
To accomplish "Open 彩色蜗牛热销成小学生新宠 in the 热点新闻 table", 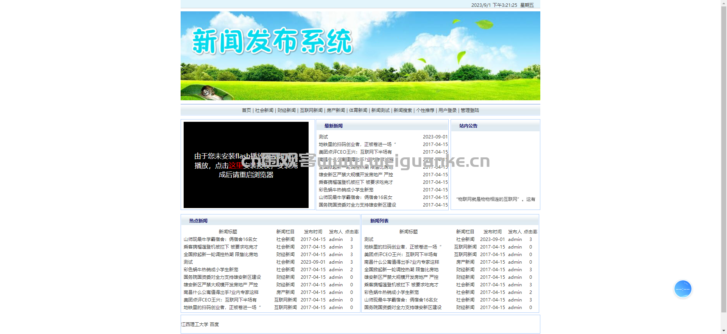I will tap(211, 270).
